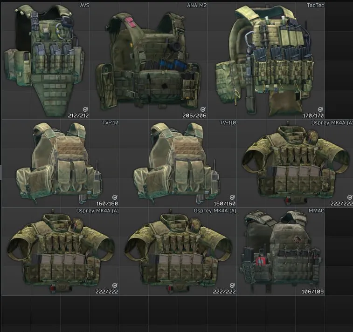
Task: Select the TacTec plate carrier item
Action: (266, 61)
